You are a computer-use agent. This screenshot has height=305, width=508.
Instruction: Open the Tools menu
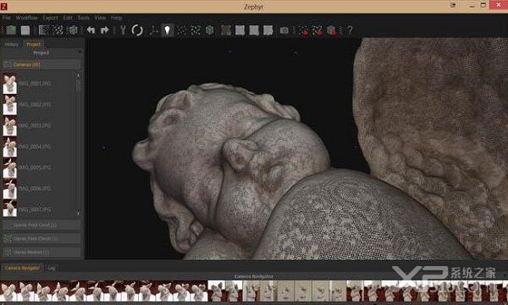click(84, 18)
